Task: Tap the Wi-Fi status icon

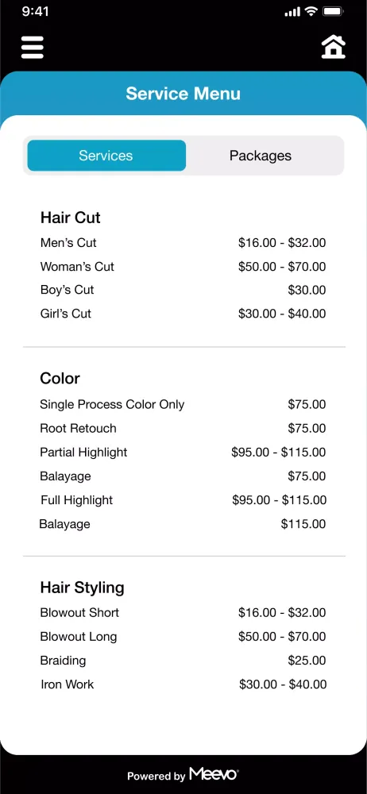Action: coord(311,11)
